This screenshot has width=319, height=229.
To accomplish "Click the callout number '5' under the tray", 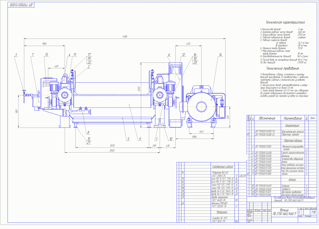I will click(128, 139).
